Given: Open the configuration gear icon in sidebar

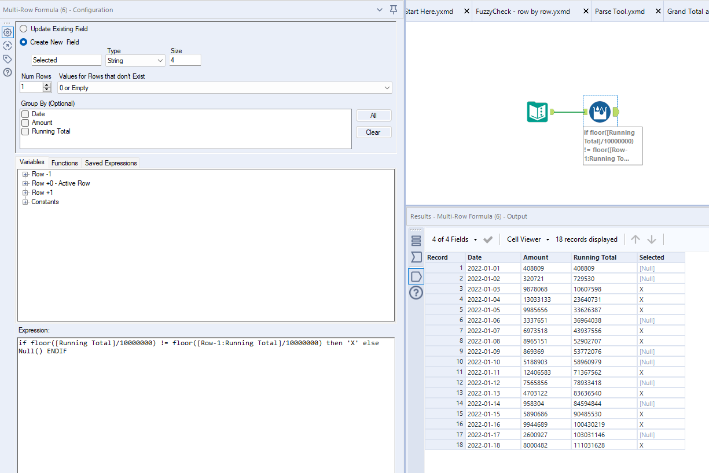Looking at the screenshot, I should pyautogui.click(x=8, y=32).
